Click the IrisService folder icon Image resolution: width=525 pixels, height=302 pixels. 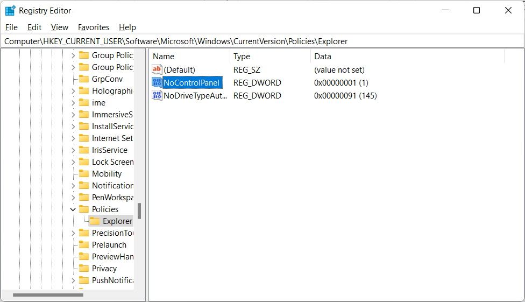[x=84, y=150]
